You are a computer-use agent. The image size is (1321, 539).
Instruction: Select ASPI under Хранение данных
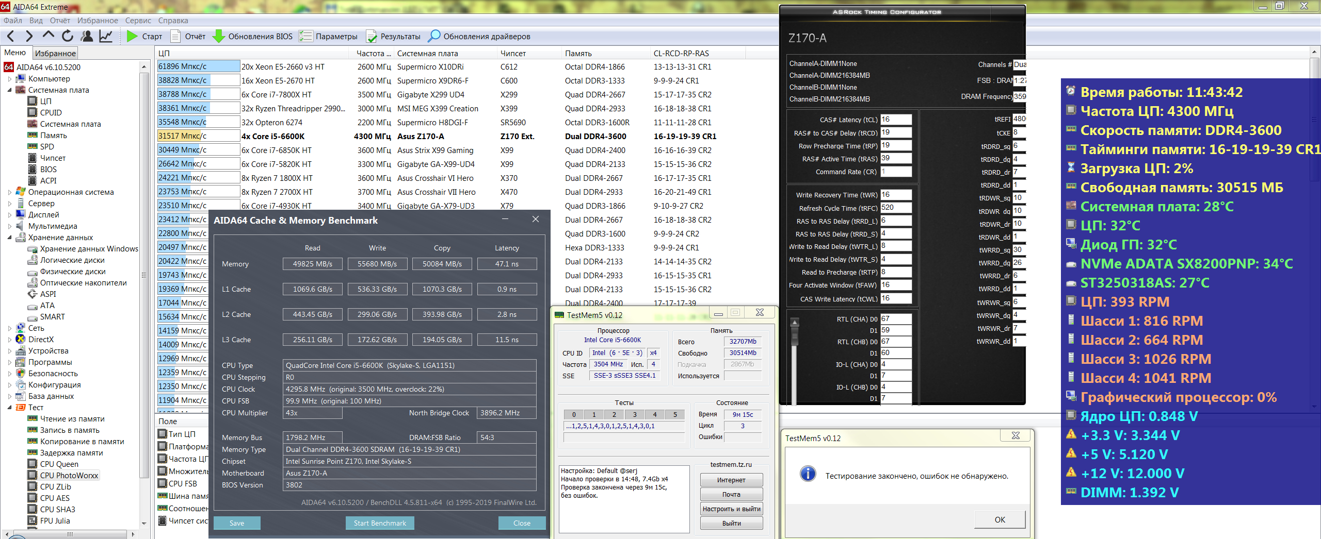48,294
